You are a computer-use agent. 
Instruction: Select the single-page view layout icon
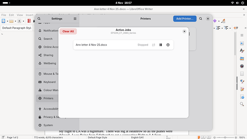point(199,138)
